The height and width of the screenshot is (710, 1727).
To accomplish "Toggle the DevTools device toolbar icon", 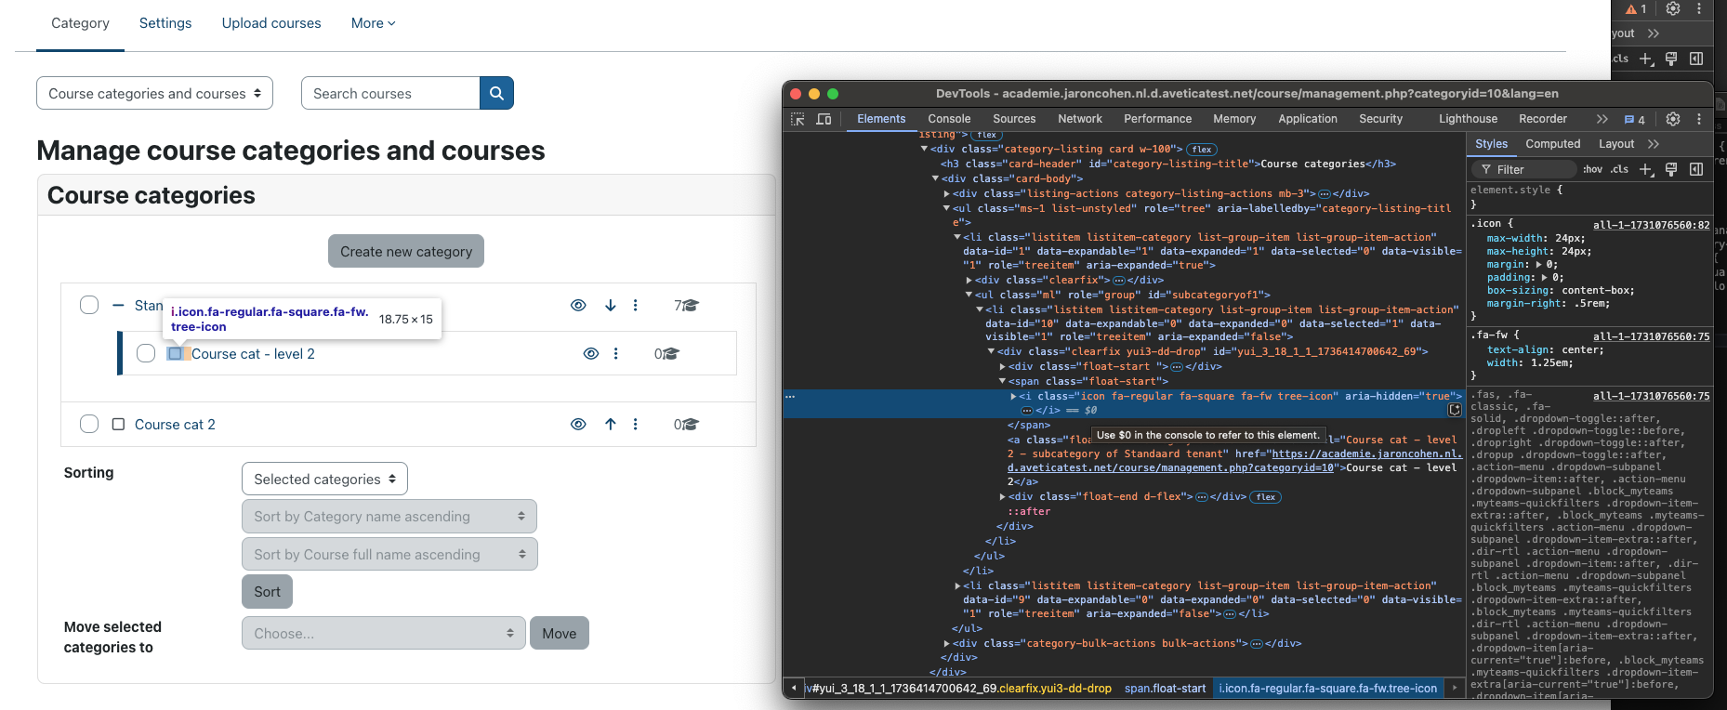I will [824, 119].
